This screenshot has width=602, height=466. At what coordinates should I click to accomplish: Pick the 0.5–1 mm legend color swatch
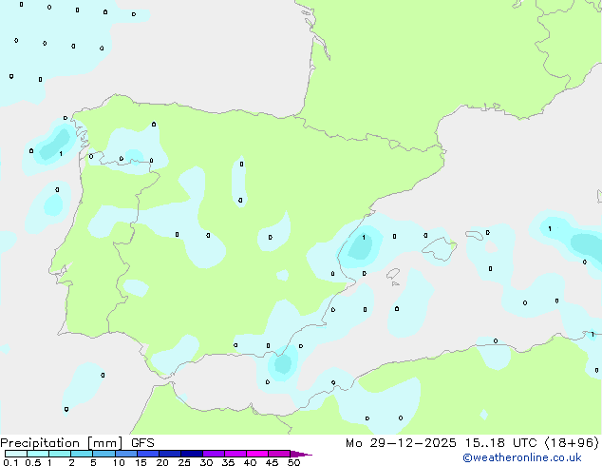pyautogui.click(x=38, y=454)
